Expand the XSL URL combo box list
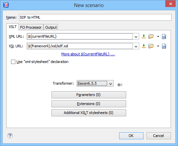This screenshot has height=146, width=178. 136,46
